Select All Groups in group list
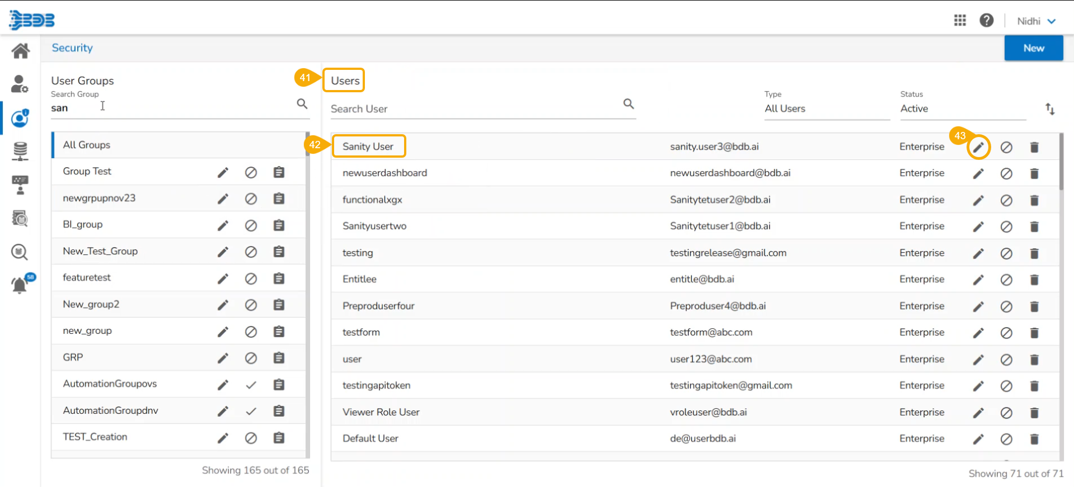This screenshot has width=1074, height=487. tap(87, 145)
